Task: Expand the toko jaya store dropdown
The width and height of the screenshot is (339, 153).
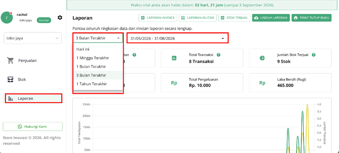Action: click(33, 38)
